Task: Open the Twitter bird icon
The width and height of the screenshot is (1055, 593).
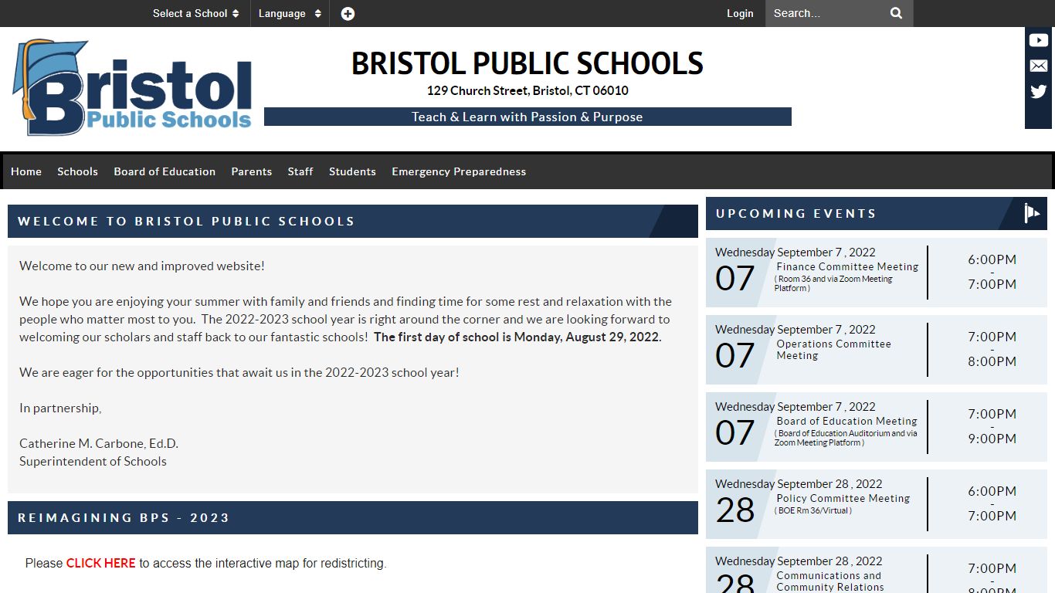Action: (x=1039, y=92)
